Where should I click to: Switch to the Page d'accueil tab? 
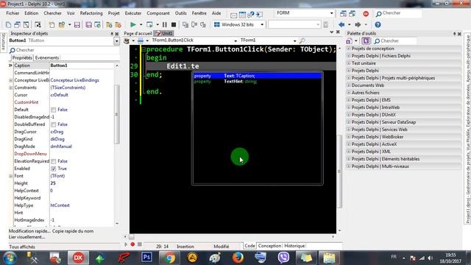pyautogui.click(x=138, y=33)
